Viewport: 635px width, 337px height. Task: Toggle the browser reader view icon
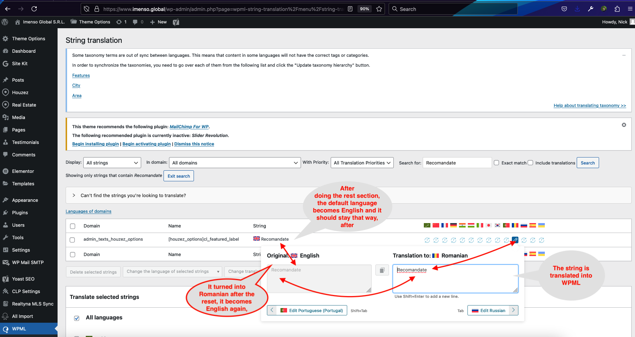[350, 9]
